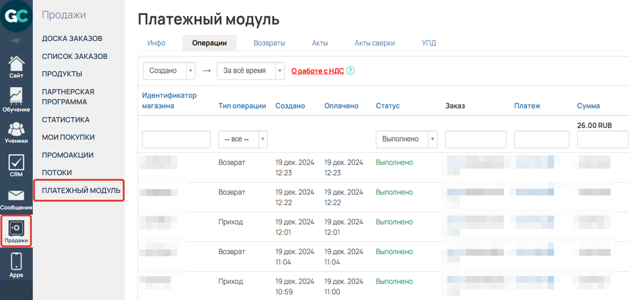This screenshot has width=629, height=300.
Task: Click the NDS help question mark icon
Action: tap(350, 71)
